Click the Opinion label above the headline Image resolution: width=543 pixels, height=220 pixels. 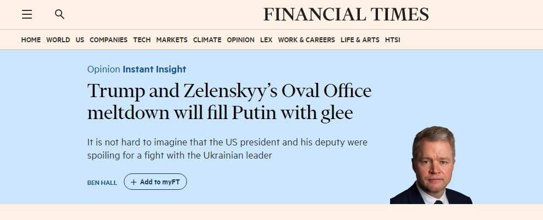click(x=103, y=69)
